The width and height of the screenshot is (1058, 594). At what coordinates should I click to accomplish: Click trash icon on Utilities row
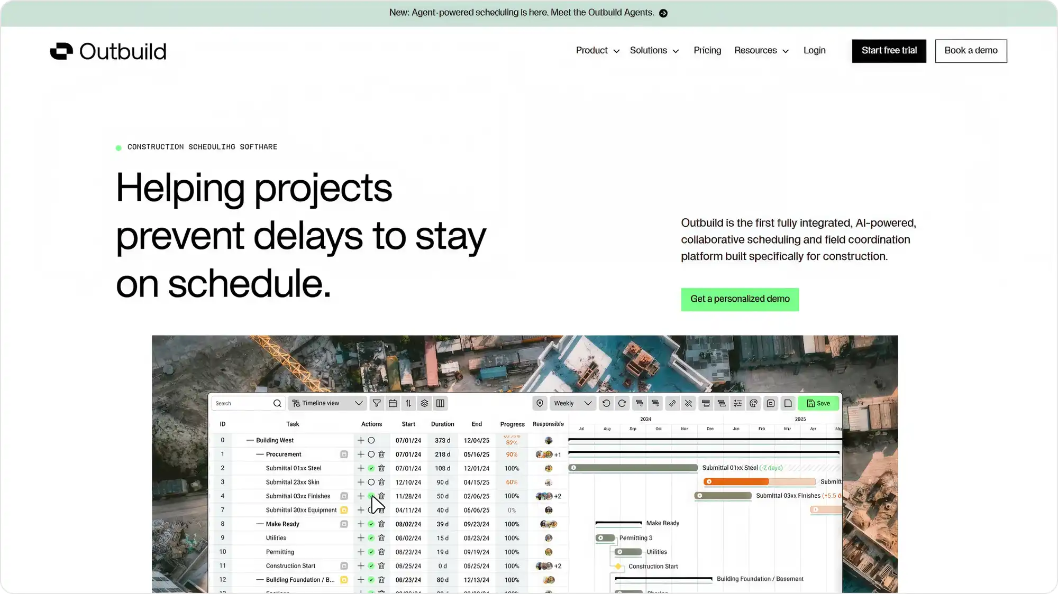pos(381,538)
